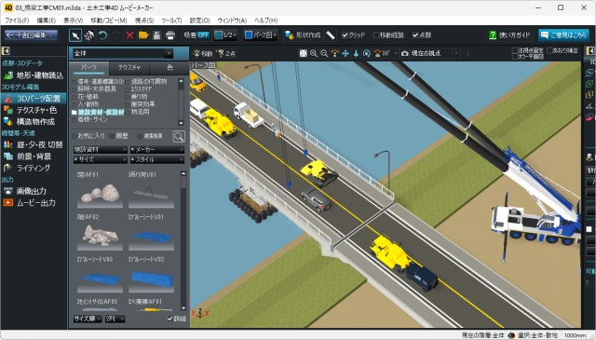
Task: Select the arrow selection tool
Action: 75,35
